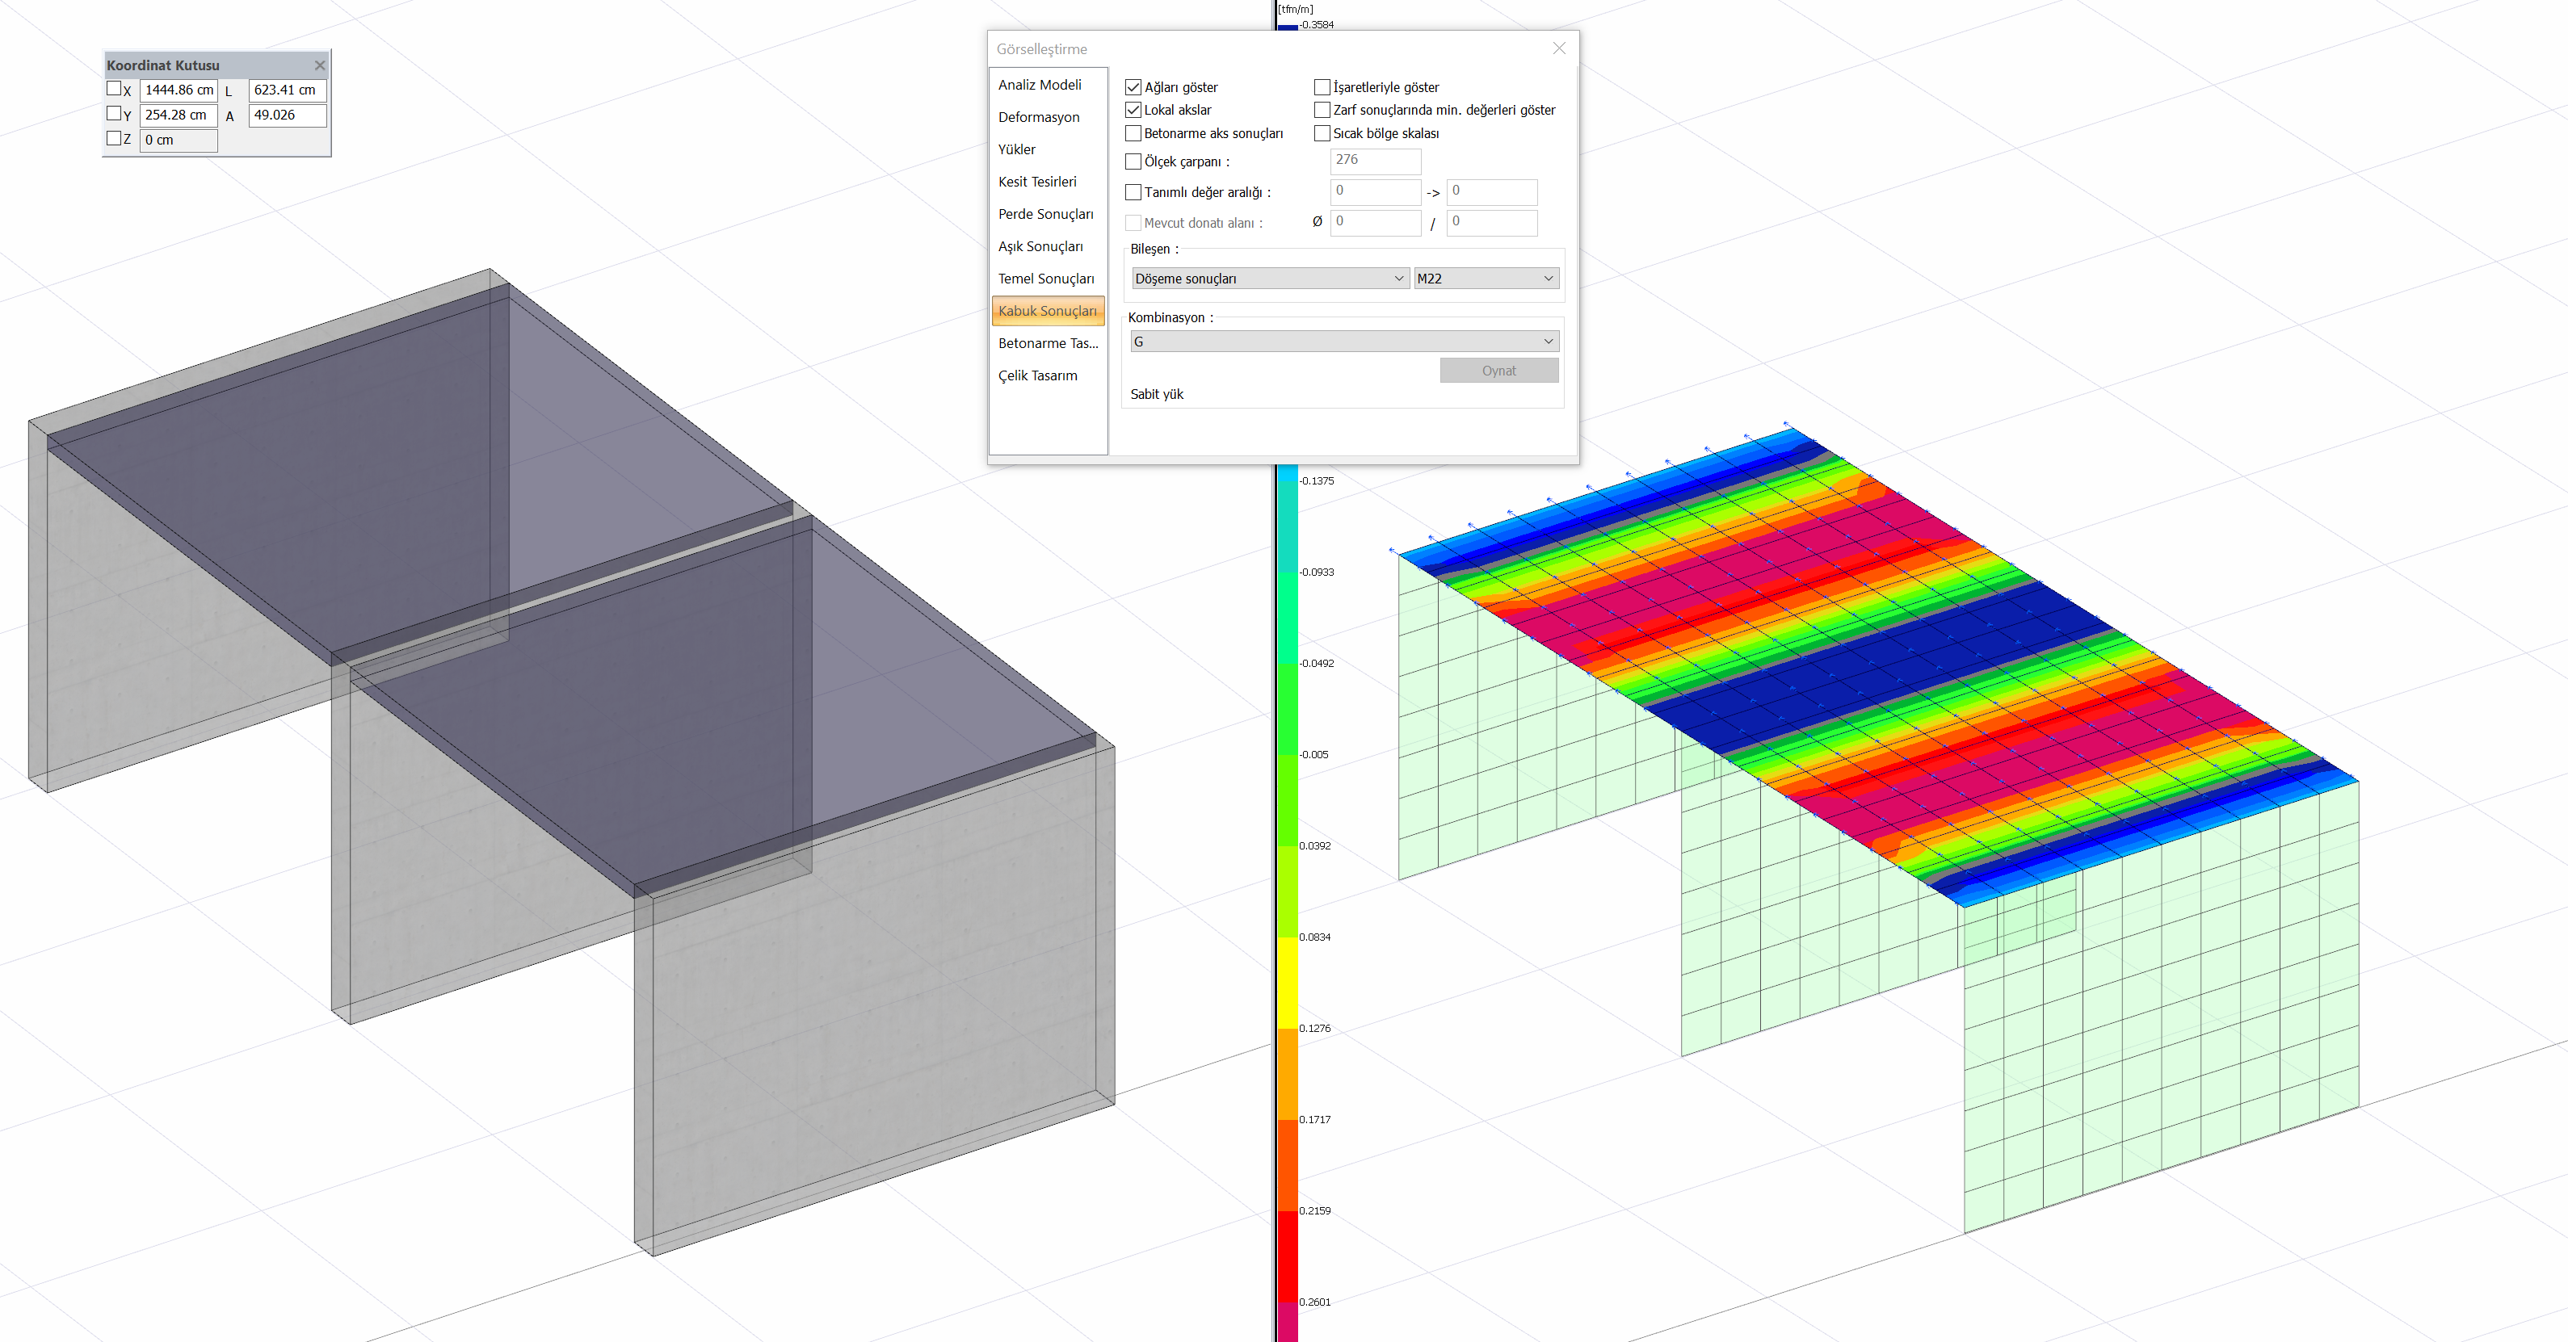
Task: Click the Y coordinate field 254.28 cm
Action: (x=179, y=115)
